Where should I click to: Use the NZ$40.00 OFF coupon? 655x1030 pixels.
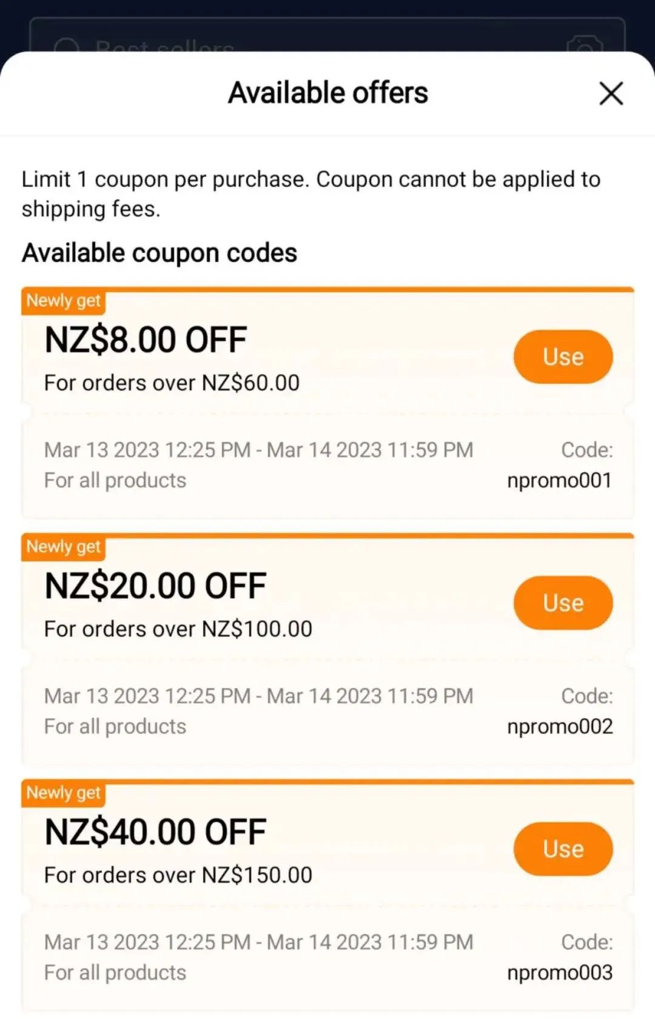pyautogui.click(x=563, y=849)
